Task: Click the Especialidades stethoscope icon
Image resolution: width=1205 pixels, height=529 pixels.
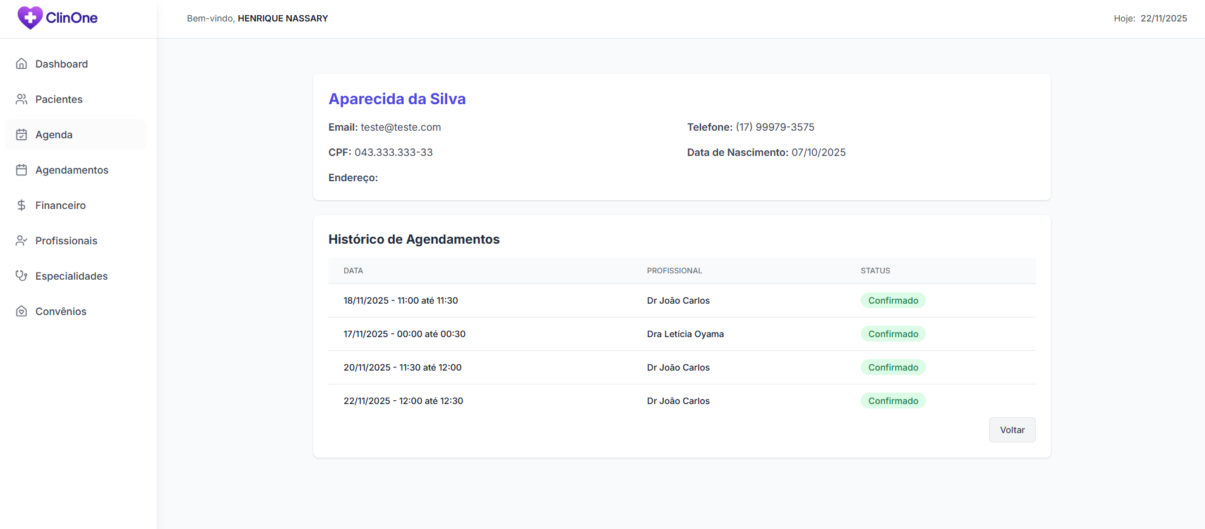Action: tap(21, 276)
